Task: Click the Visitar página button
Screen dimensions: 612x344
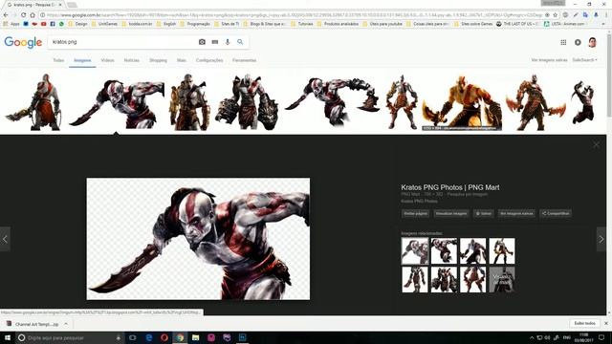Action: pyautogui.click(x=416, y=213)
